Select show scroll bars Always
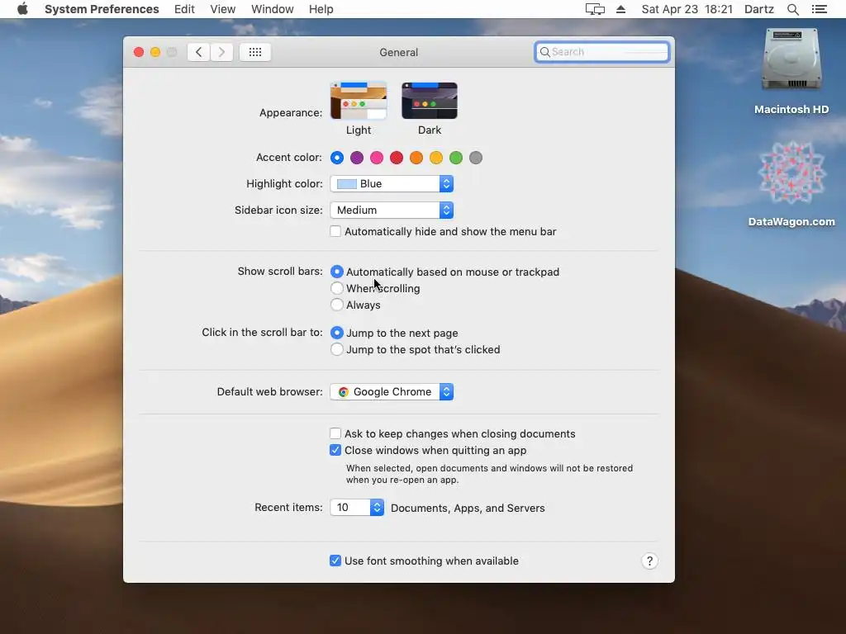This screenshot has width=846, height=634. pyautogui.click(x=337, y=305)
